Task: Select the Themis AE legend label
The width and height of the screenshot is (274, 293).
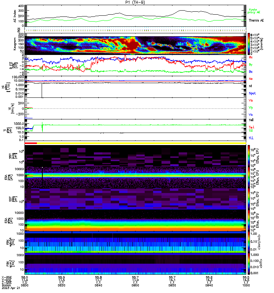Action: click(256, 21)
